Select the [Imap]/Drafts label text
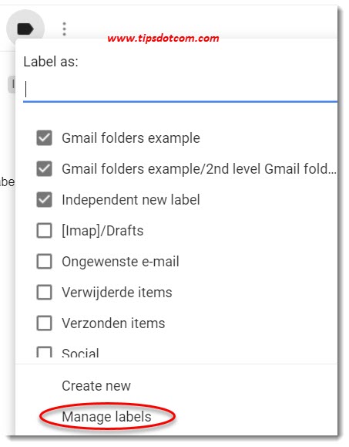 coord(102,231)
